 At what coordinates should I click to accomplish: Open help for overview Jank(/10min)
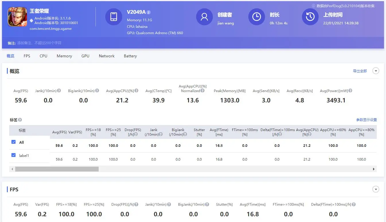pyautogui.click(x=59, y=91)
